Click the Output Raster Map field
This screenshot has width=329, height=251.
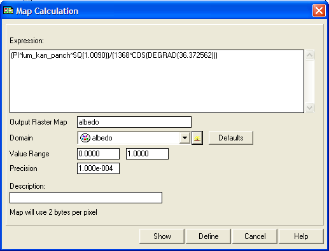point(134,122)
